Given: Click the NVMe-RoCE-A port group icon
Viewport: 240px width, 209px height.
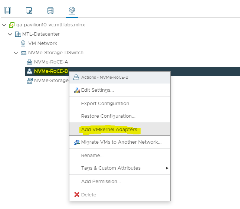Looking at the screenshot, I should point(29,62).
